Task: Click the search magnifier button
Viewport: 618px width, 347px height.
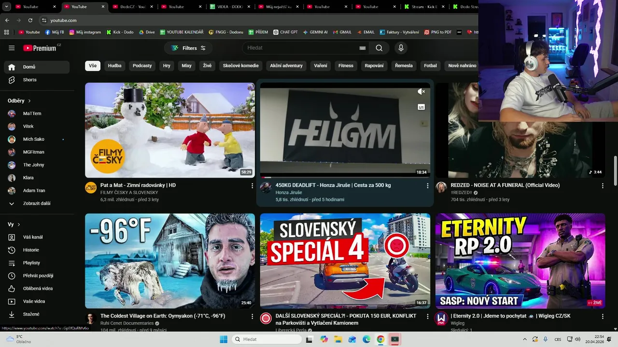Action: (379, 48)
